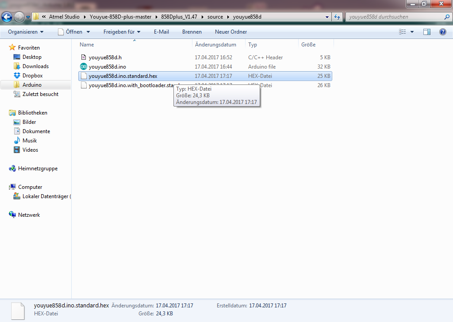Expand dropdown arrow after Atmel Studio breadcrumb
The width and height of the screenshot is (453, 322).
[84, 17]
